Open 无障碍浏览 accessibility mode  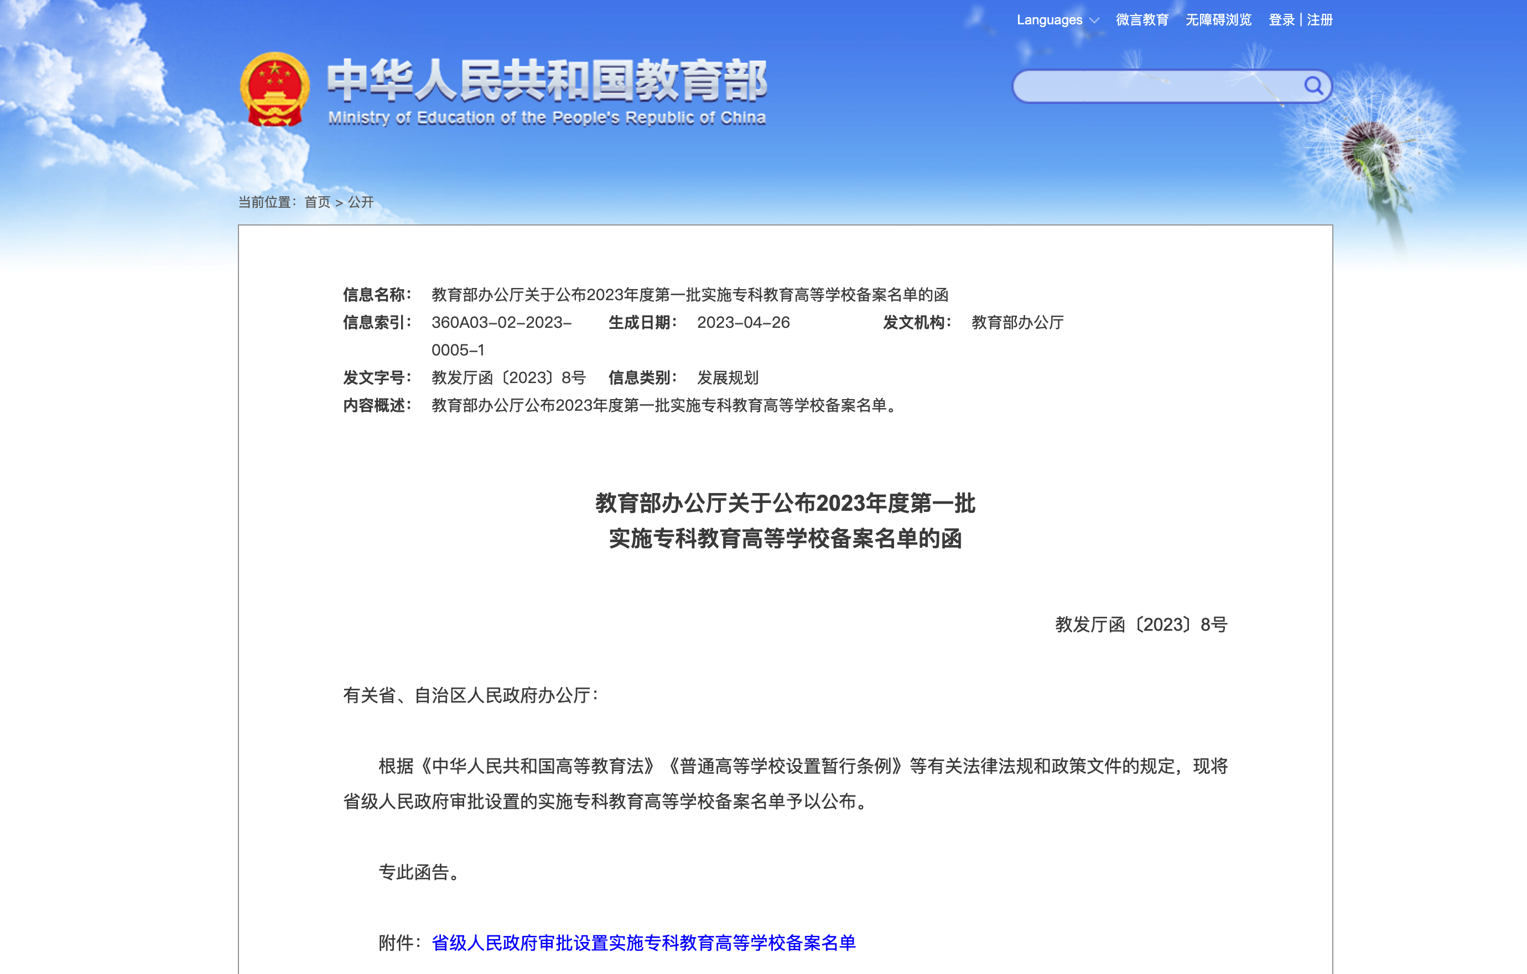[x=1218, y=20]
